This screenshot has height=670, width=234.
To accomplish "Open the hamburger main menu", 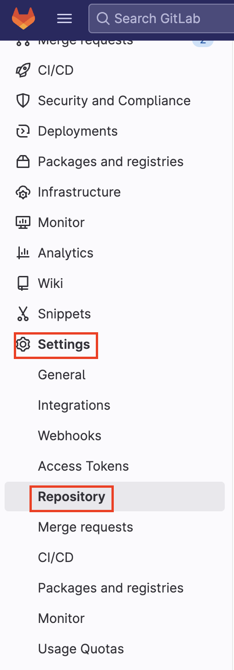I will 64,18.
